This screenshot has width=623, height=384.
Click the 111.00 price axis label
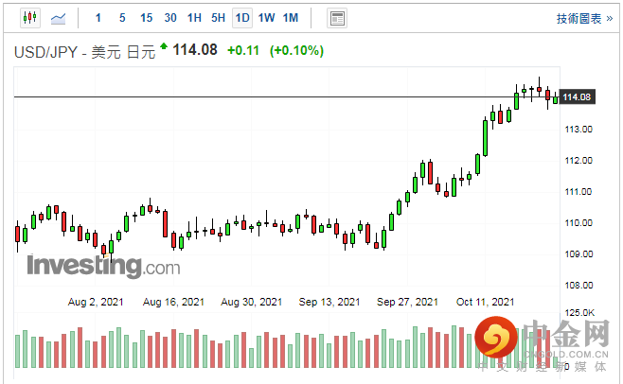click(x=578, y=192)
